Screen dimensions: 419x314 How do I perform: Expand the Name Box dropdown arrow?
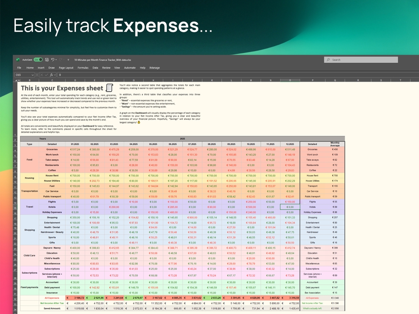33,75
